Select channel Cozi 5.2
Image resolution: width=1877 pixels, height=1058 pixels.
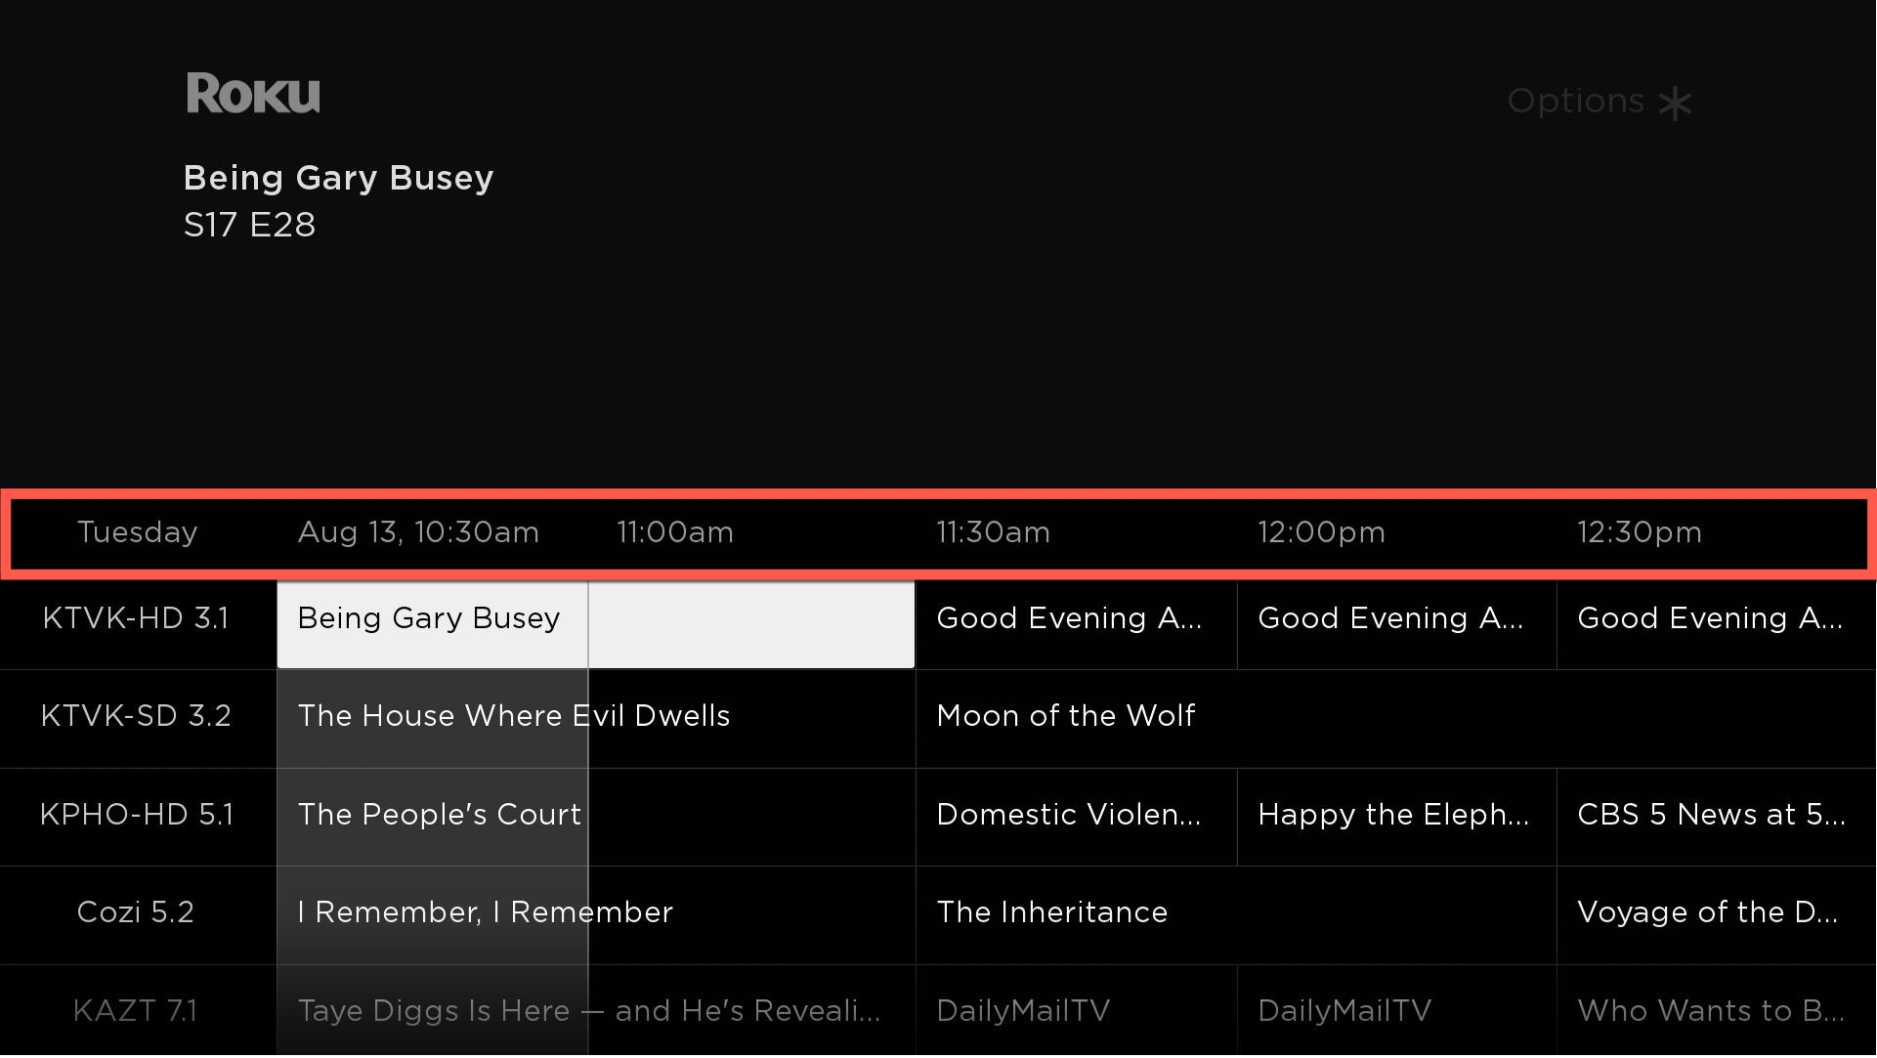tap(136, 912)
